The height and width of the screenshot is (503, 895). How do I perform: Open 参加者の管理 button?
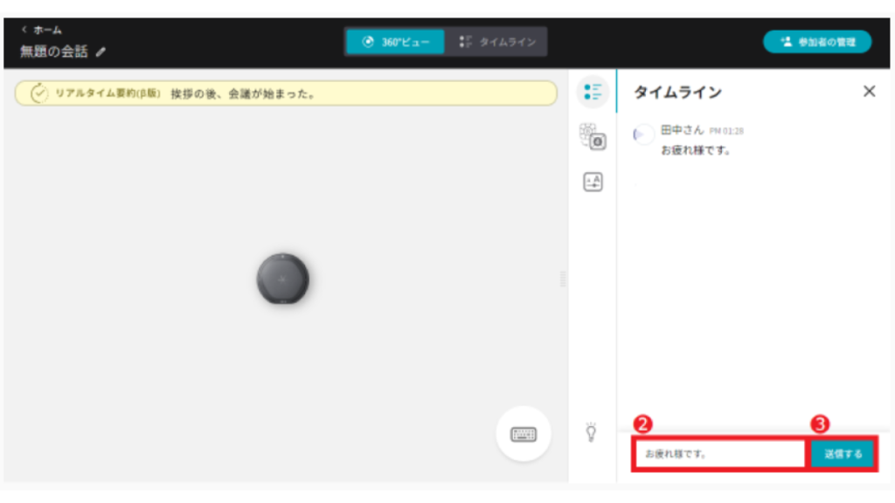click(816, 42)
